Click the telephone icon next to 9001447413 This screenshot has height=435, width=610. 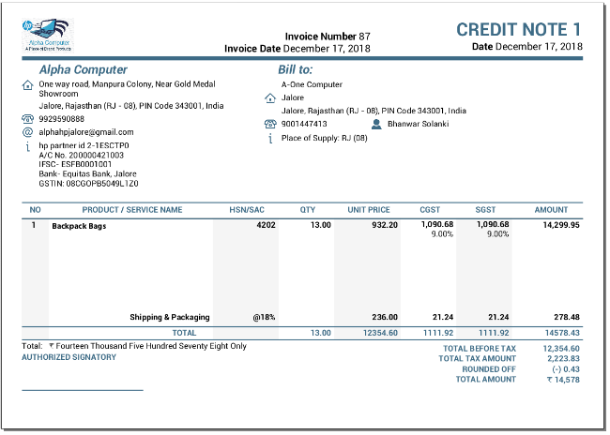(270, 124)
